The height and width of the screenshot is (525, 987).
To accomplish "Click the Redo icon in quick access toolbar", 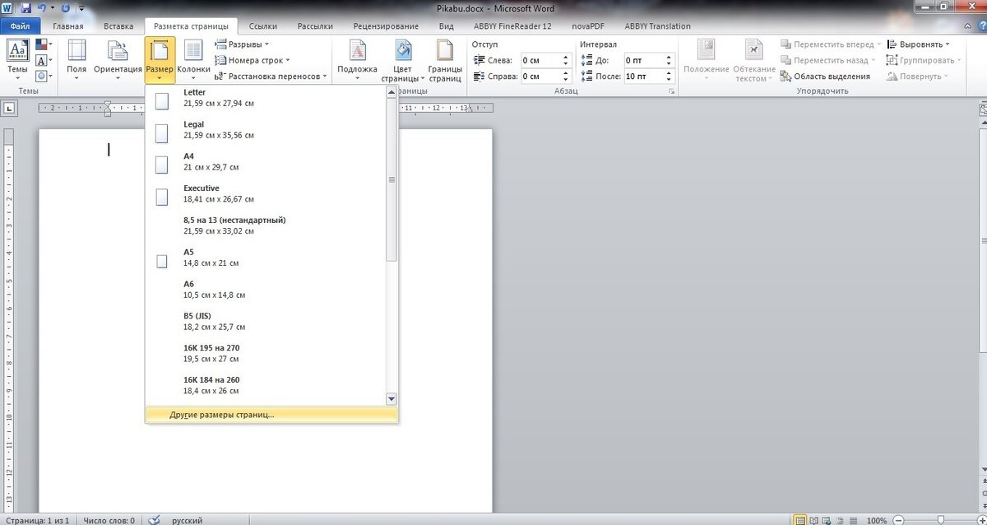I will [x=66, y=8].
